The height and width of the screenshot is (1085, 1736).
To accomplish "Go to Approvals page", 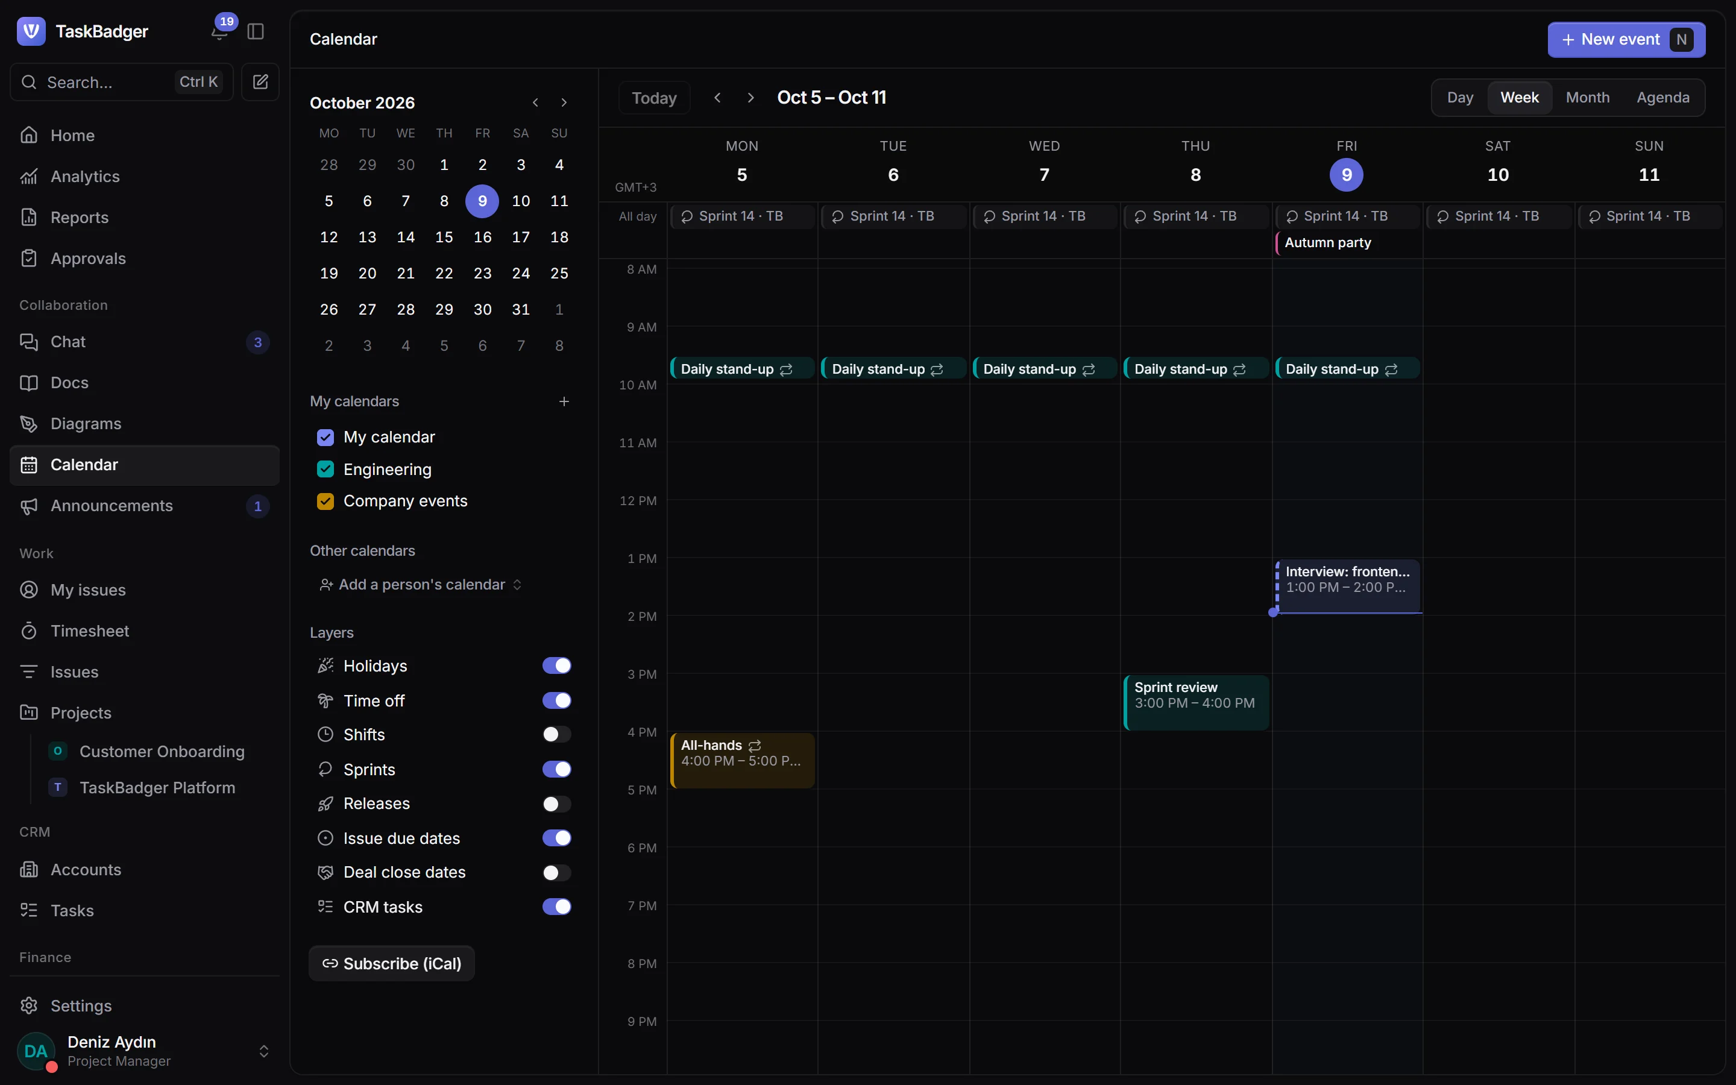I will (x=144, y=259).
